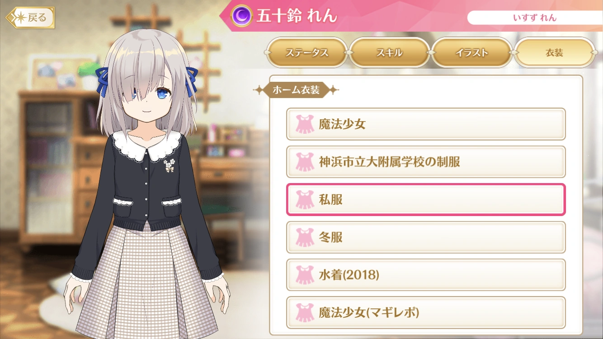603x339 pixels.
Task: Pick the 魔法少女(マギレポ) costume
Action: pyautogui.click(x=426, y=312)
